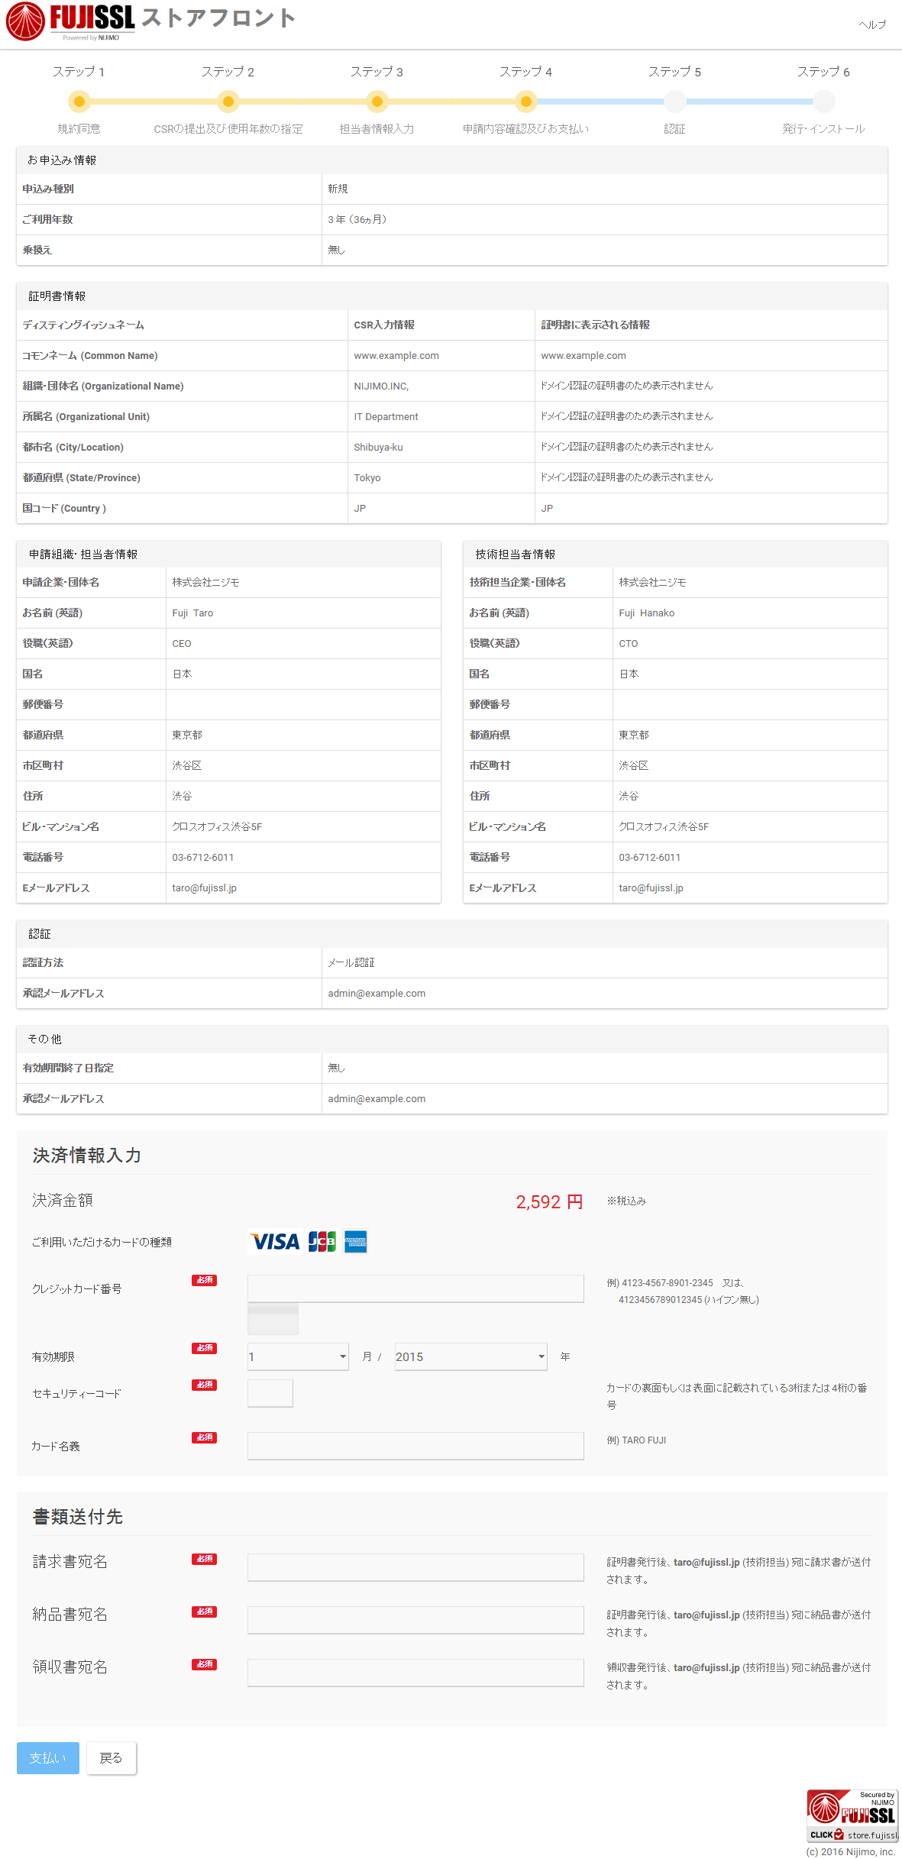
Task: Click the Tokyo state value
Action: tap(367, 478)
